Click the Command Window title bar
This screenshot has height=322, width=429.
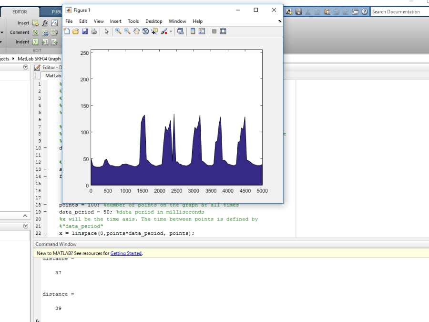tap(231, 244)
